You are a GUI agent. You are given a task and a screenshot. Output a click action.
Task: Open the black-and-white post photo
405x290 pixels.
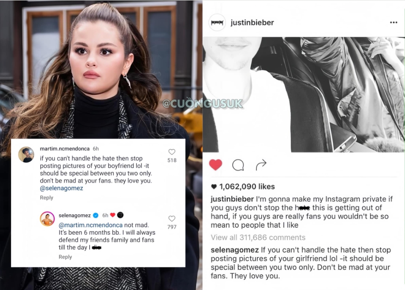(x=304, y=95)
